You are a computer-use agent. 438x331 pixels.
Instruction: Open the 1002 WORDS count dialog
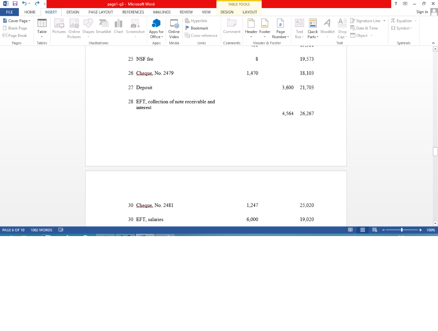click(41, 230)
